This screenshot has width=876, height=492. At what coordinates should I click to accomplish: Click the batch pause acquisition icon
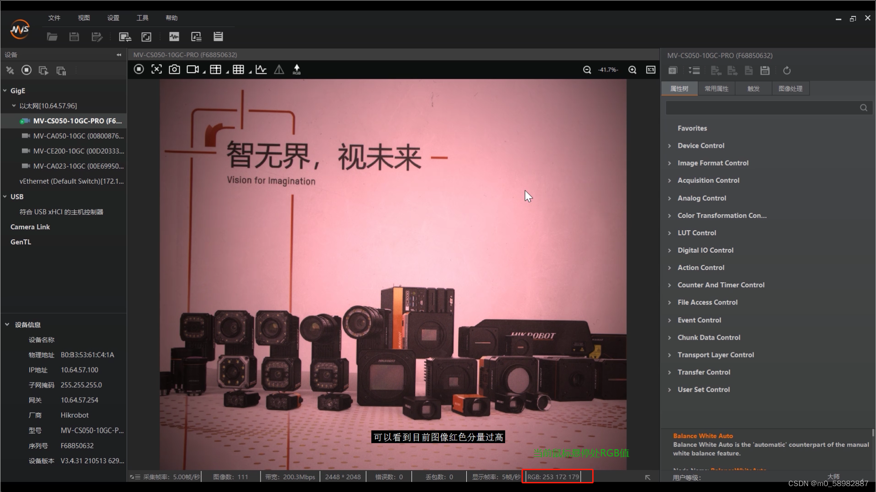(61, 70)
